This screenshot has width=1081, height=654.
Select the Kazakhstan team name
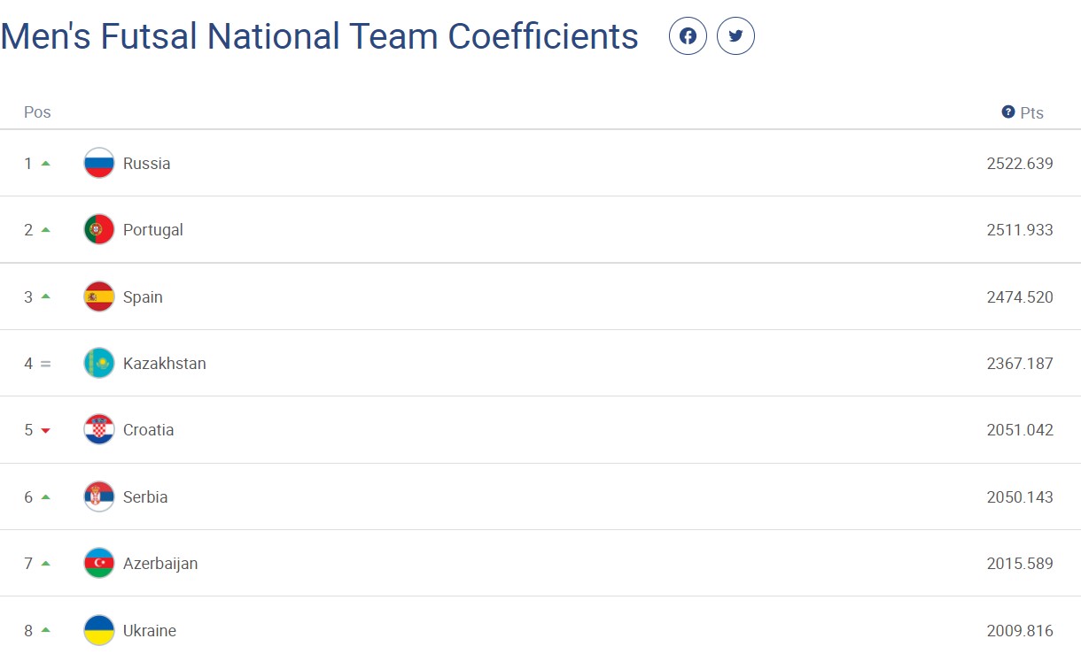pos(165,363)
